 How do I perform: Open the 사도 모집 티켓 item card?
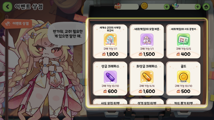(110, 102)
